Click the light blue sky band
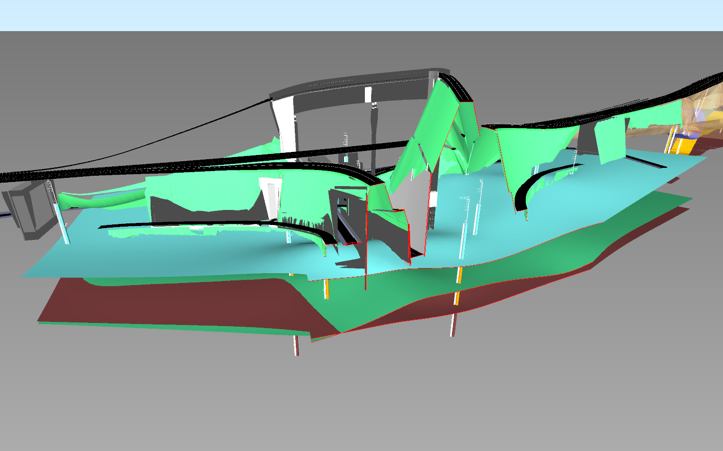Viewport: 723px width, 451px height. pos(361,15)
